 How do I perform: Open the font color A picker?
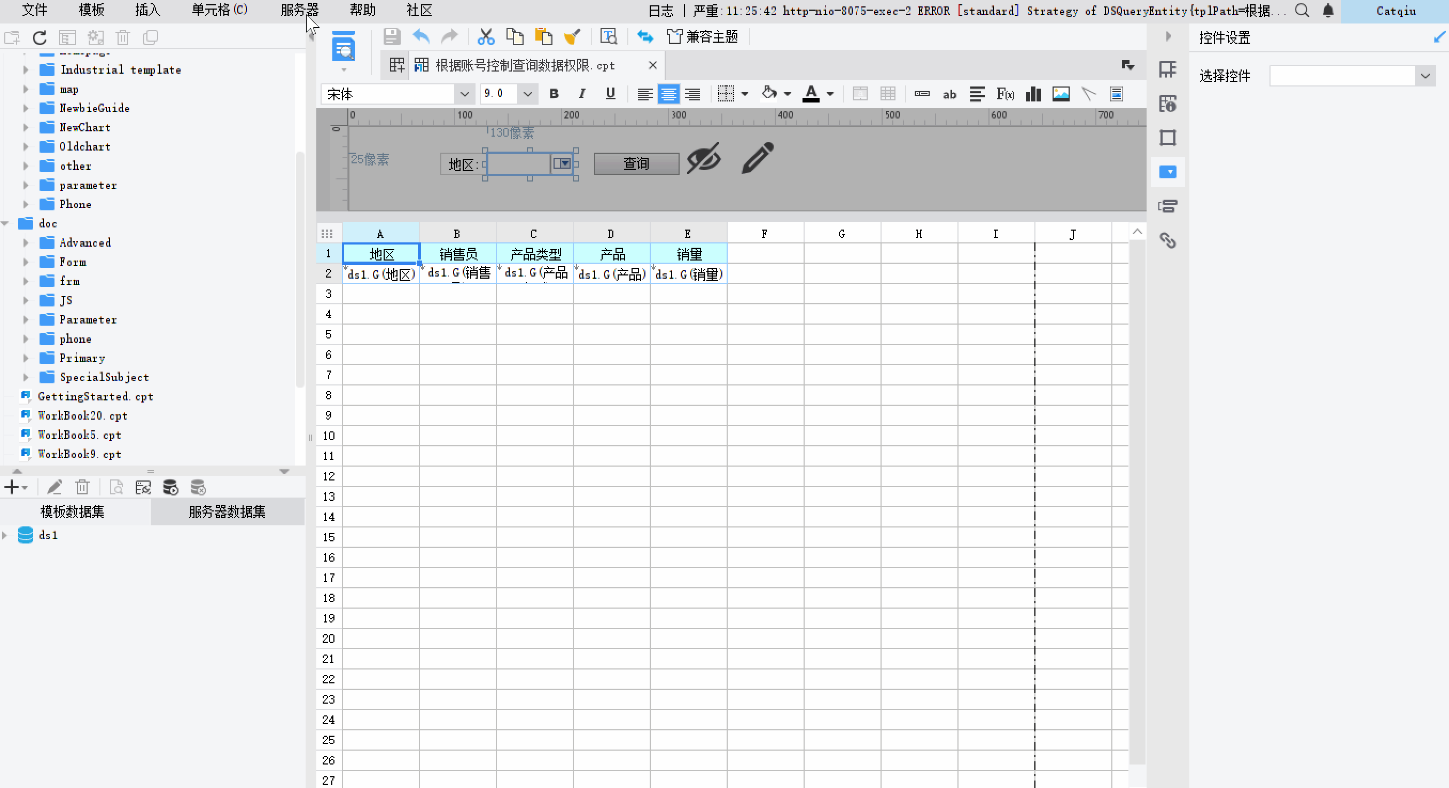coord(811,94)
